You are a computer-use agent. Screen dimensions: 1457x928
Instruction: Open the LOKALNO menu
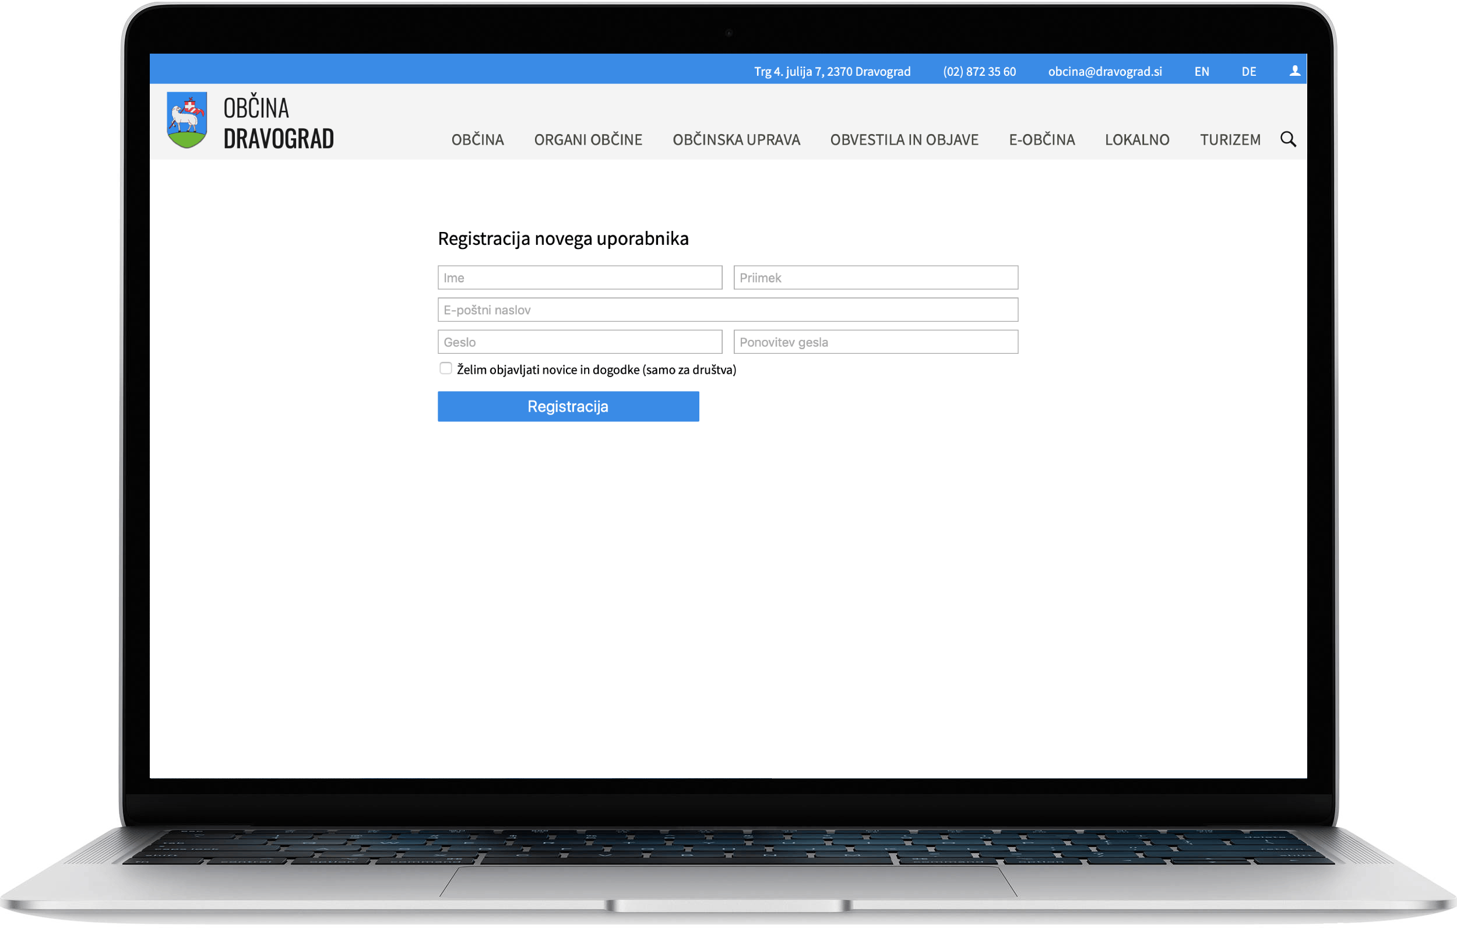point(1137,140)
